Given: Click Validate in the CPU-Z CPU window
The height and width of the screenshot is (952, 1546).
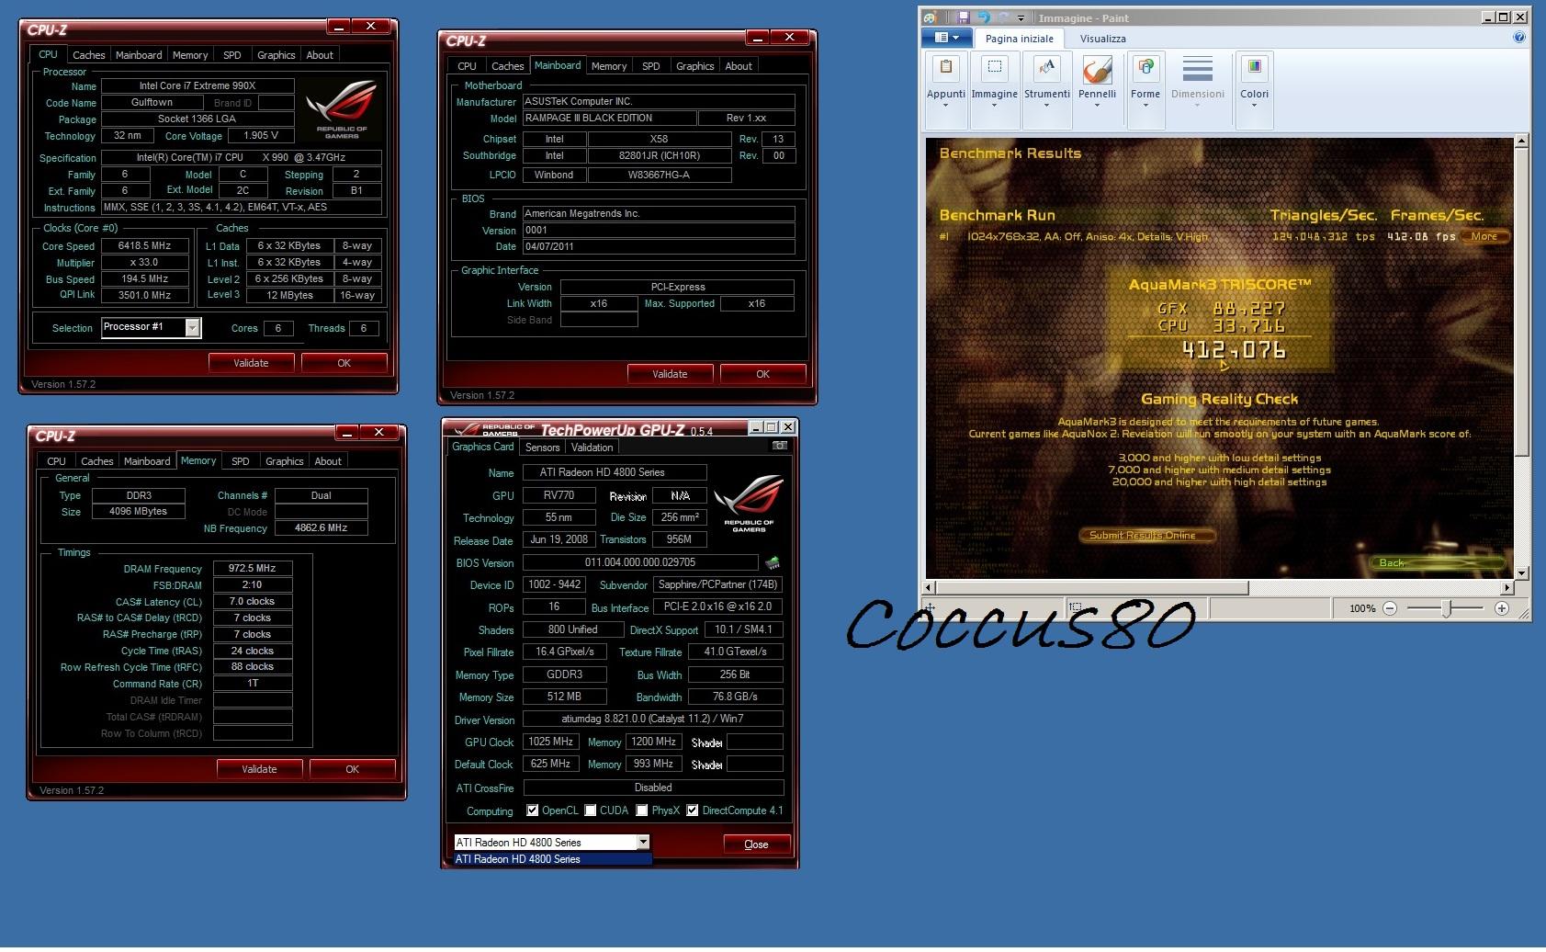Looking at the screenshot, I should click(251, 363).
